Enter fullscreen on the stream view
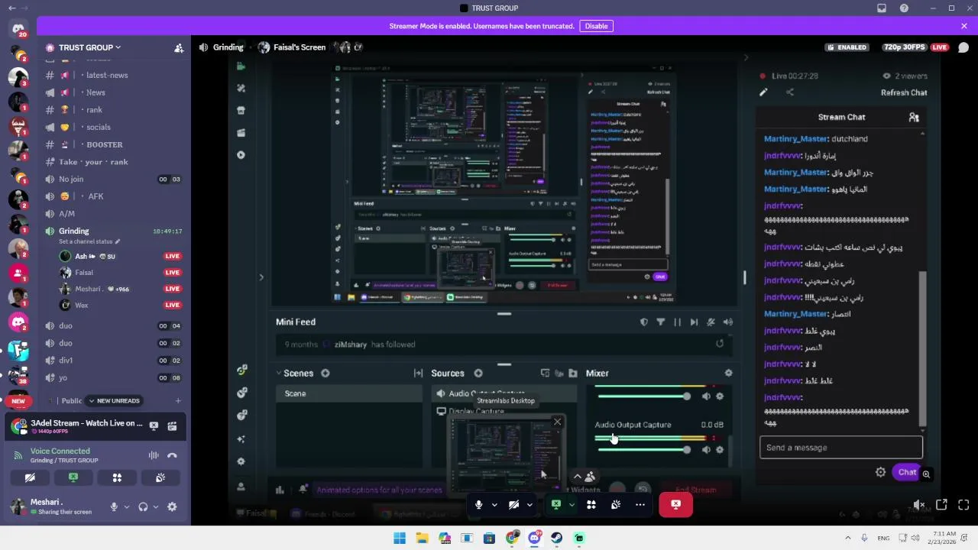The image size is (978, 550). pyautogui.click(x=963, y=505)
